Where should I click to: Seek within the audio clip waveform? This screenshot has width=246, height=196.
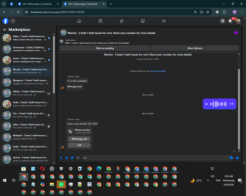[218, 104]
